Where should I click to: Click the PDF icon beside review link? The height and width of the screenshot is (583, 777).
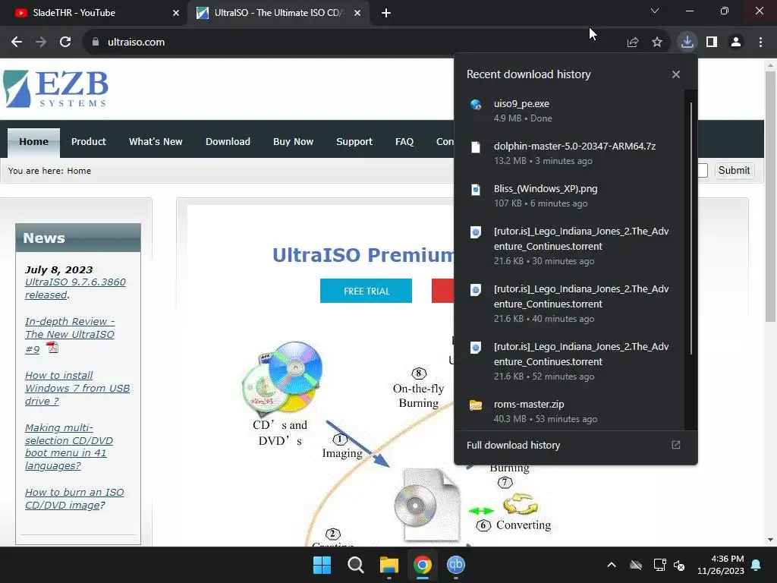point(52,348)
